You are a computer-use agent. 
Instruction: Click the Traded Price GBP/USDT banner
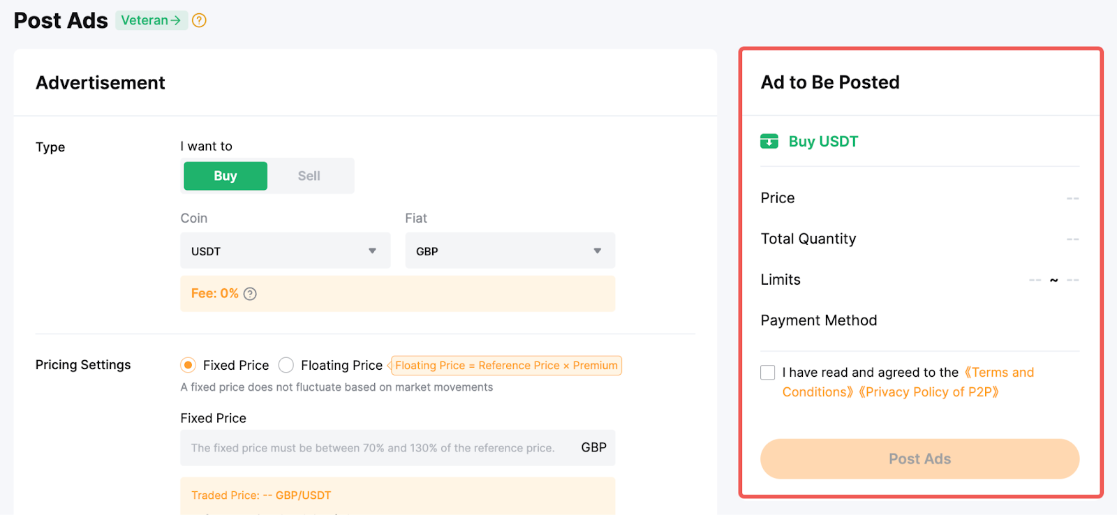(397, 495)
